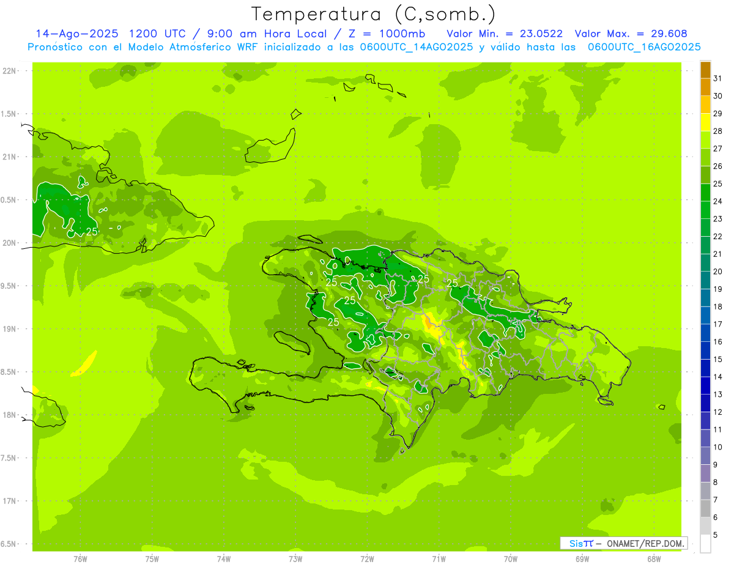Screen dimensions: 734x567
Task: Pick the dark orange swatch atop the color scale
Action: tap(705, 70)
